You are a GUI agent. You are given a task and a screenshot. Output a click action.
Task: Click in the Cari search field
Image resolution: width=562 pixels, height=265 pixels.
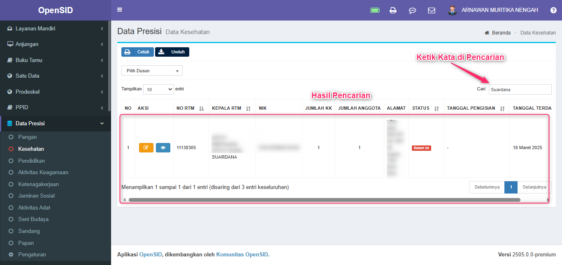[x=520, y=89]
